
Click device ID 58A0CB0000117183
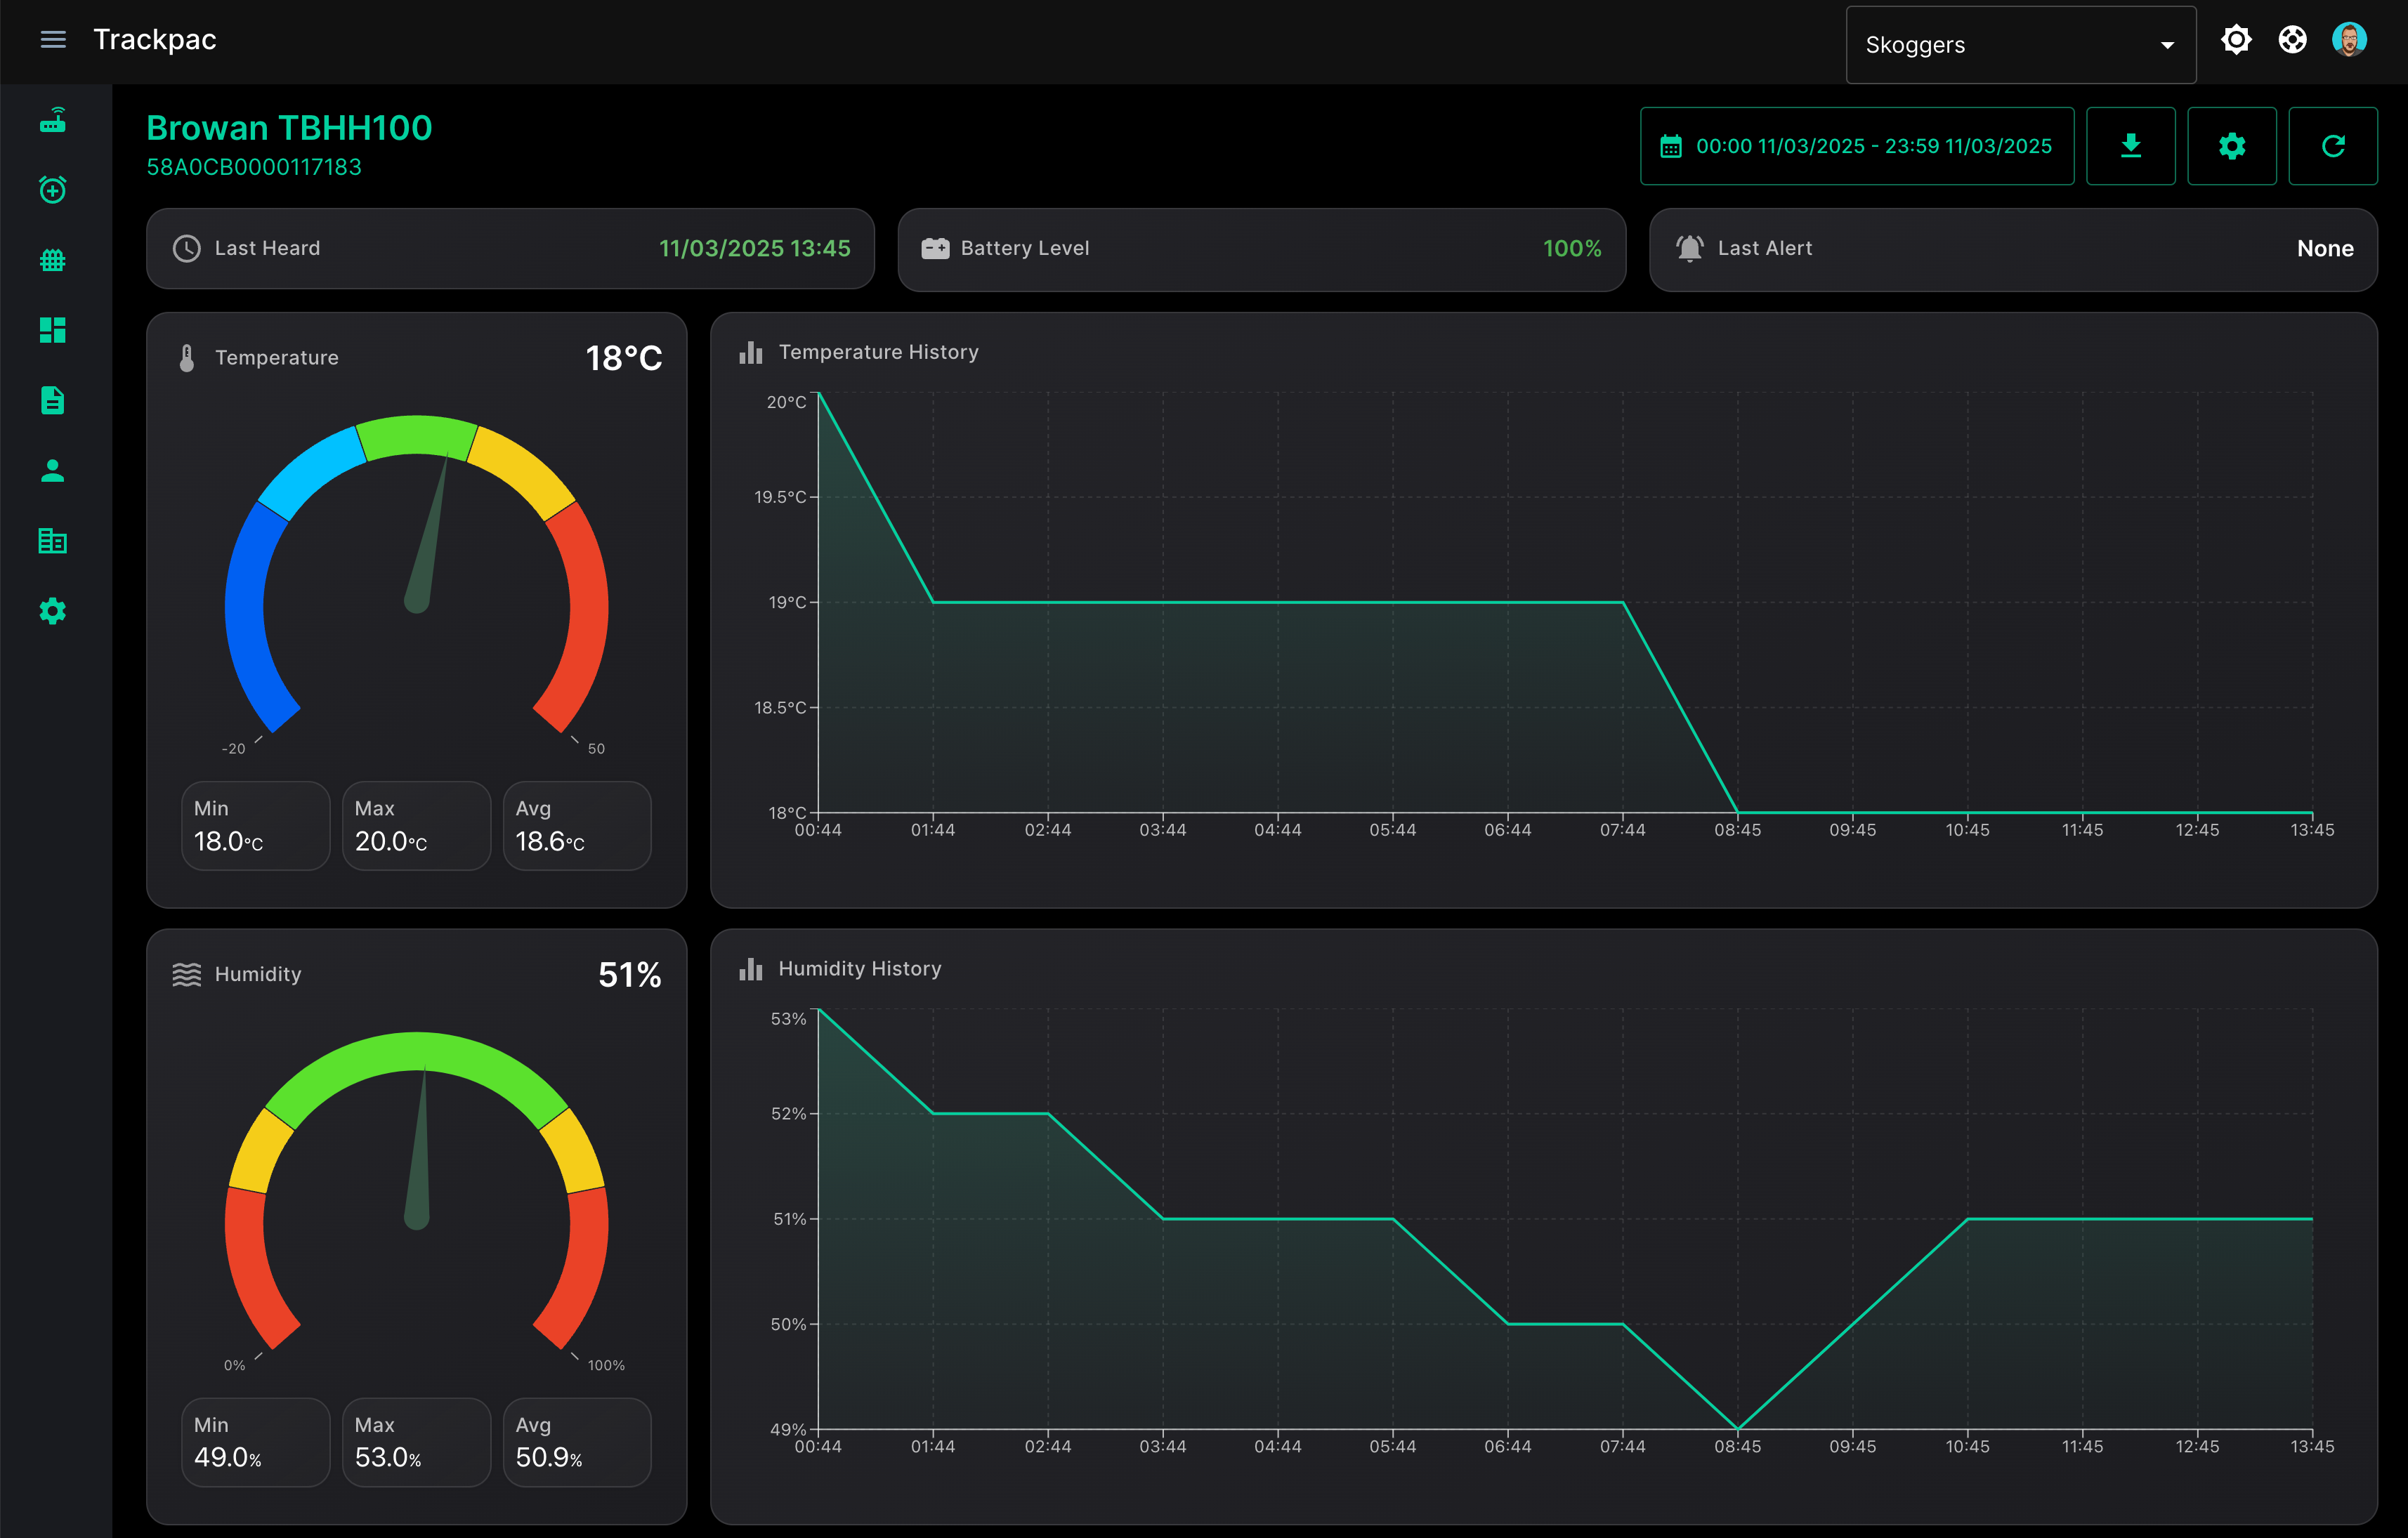pos(254,167)
